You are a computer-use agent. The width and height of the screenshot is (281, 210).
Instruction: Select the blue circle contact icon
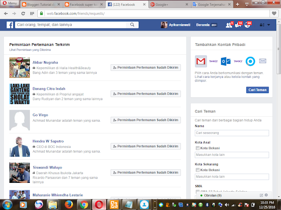(x=250, y=61)
